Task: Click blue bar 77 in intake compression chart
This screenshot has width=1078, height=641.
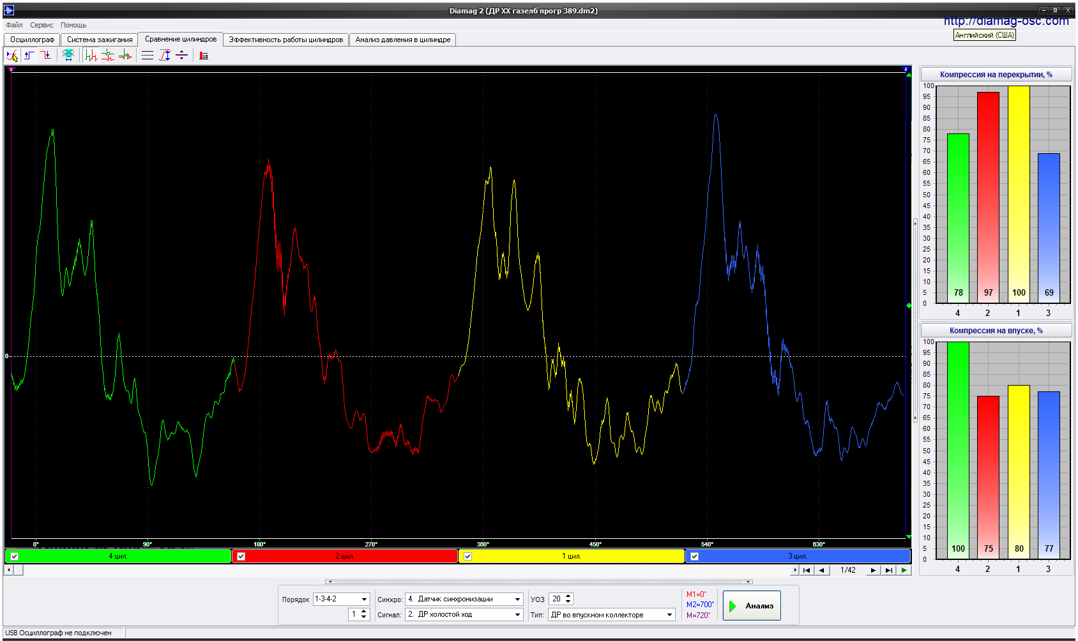Action: tap(1049, 475)
